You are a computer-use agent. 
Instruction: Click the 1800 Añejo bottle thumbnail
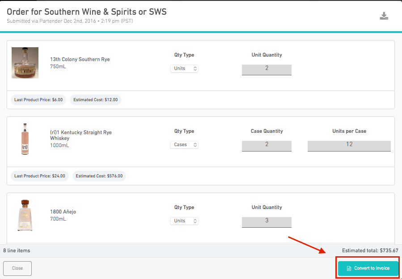point(25,215)
